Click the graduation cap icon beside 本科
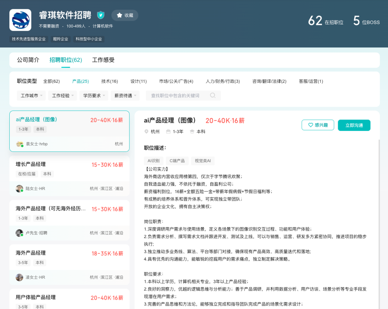 click(192, 131)
